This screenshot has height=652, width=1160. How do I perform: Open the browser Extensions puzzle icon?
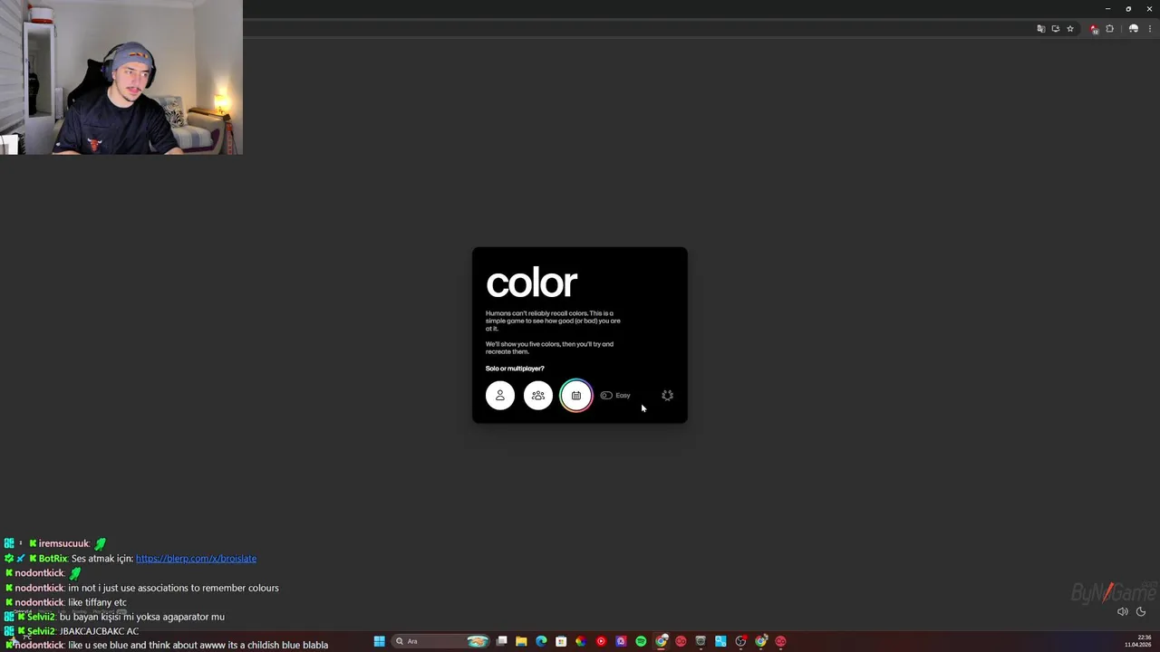(x=1109, y=29)
